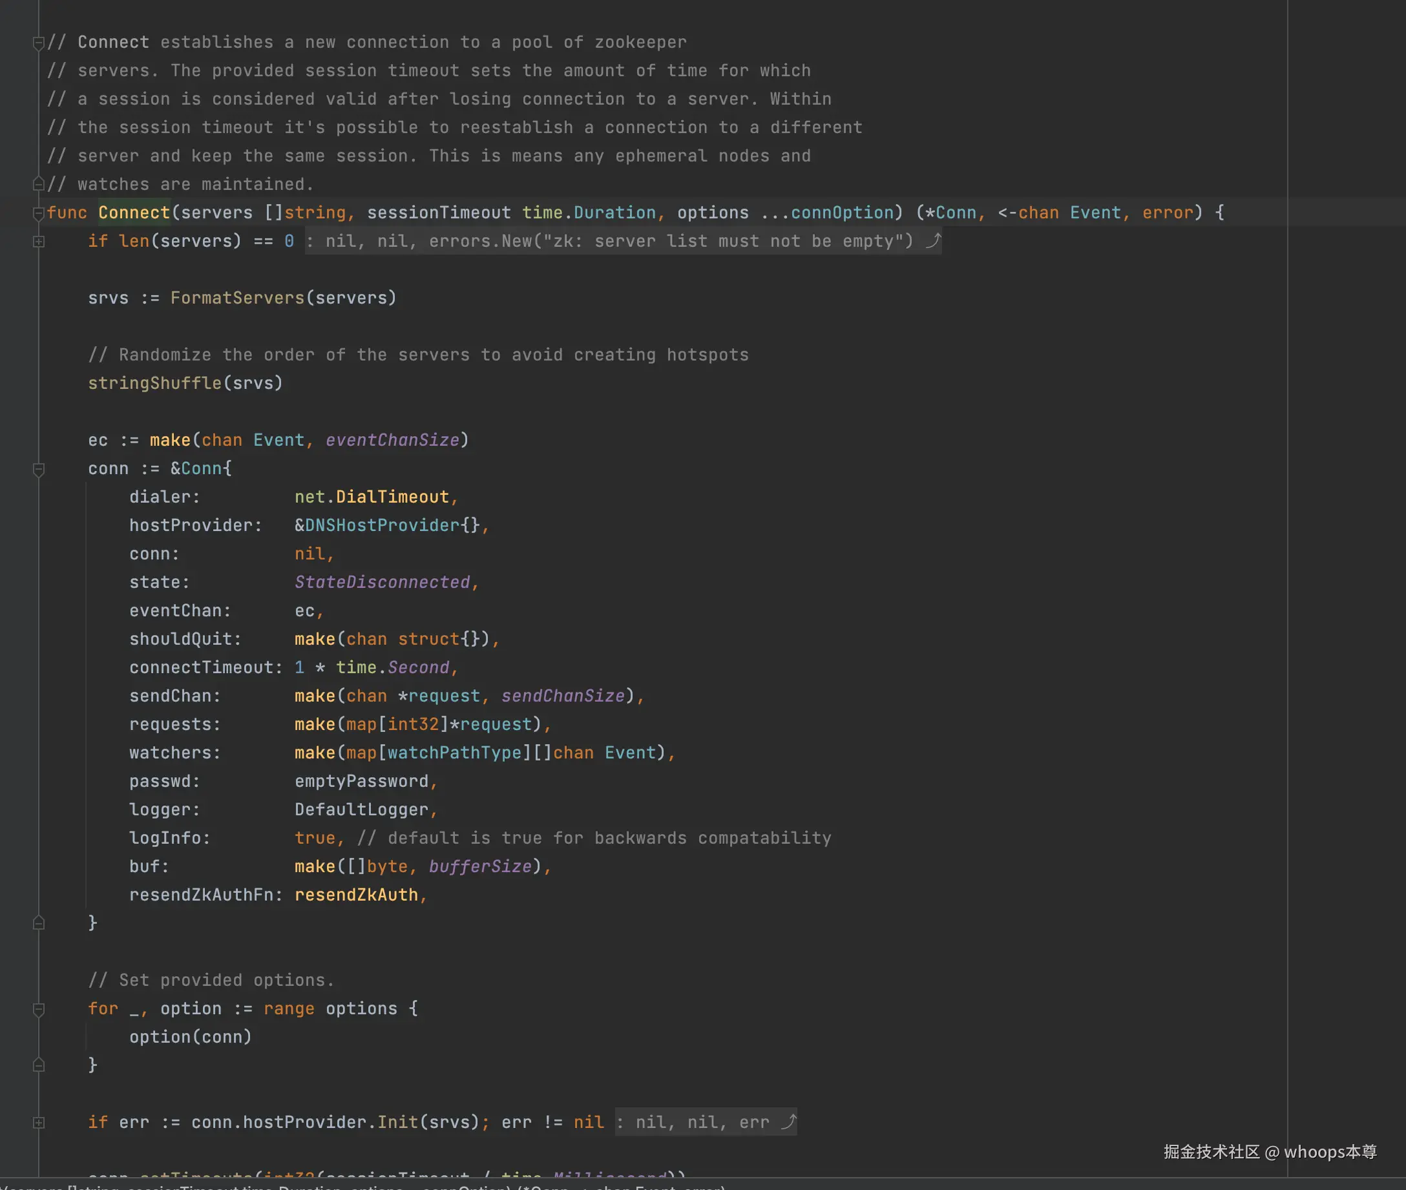Click the FormatServers function call
The image size is (1406, 1190).
[236, 298]
